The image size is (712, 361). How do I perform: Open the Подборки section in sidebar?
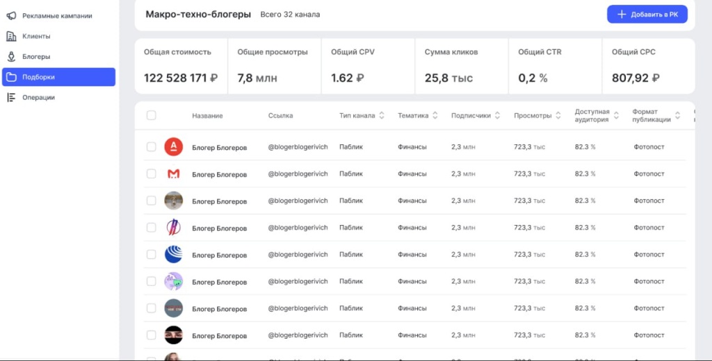pos(58,77)
